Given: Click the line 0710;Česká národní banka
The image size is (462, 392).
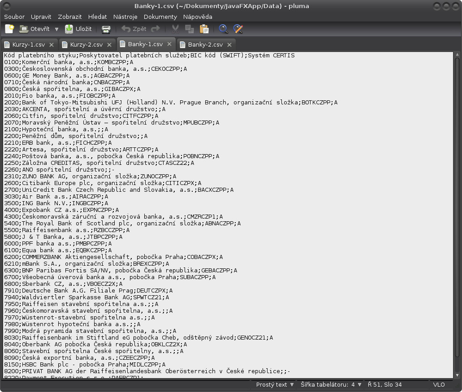Looking at the screenshot, I should [67, 82].
